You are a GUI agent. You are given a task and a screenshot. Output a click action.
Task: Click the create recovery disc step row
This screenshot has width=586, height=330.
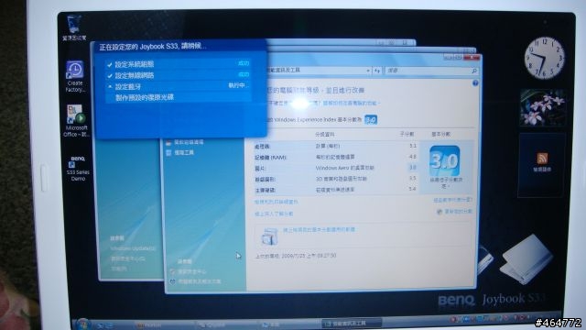point(178,97)
